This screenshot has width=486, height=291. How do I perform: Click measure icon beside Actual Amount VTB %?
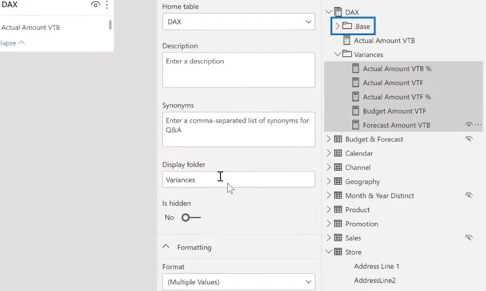point(355,69)
